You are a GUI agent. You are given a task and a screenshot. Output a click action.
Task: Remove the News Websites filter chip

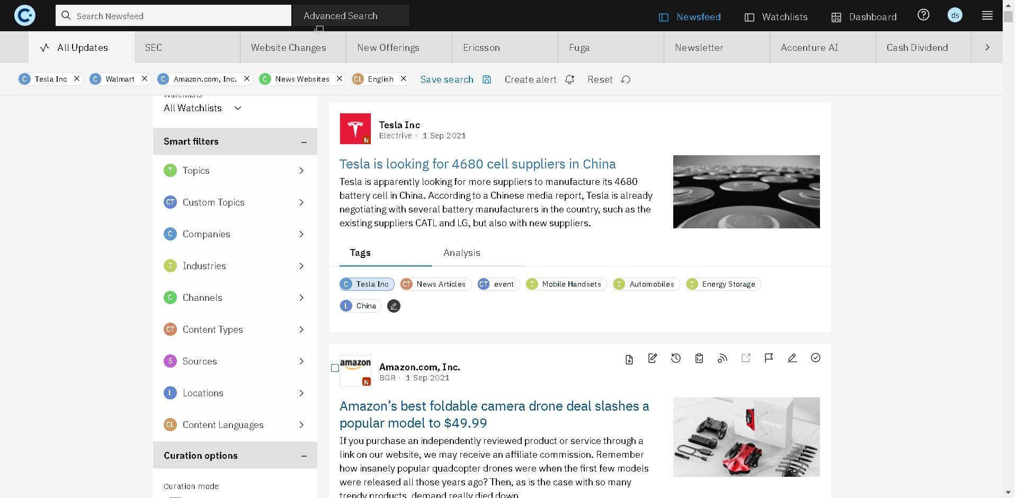click(340, 78)
